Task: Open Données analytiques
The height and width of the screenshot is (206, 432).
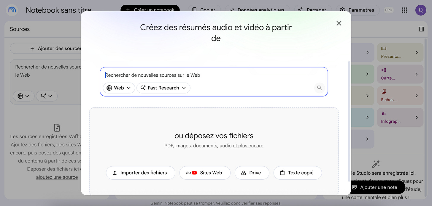Action: click(x=257, y=10)
